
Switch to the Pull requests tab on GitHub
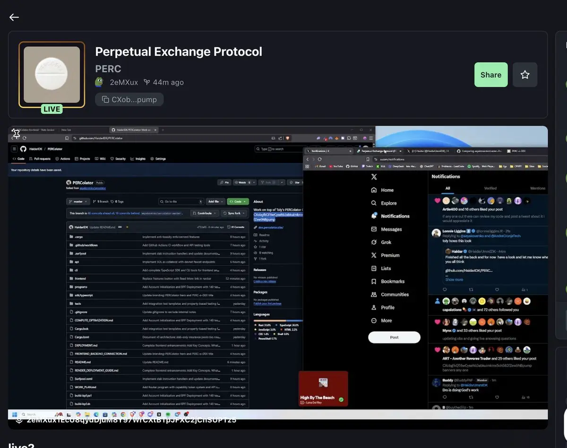coord(39,159)
